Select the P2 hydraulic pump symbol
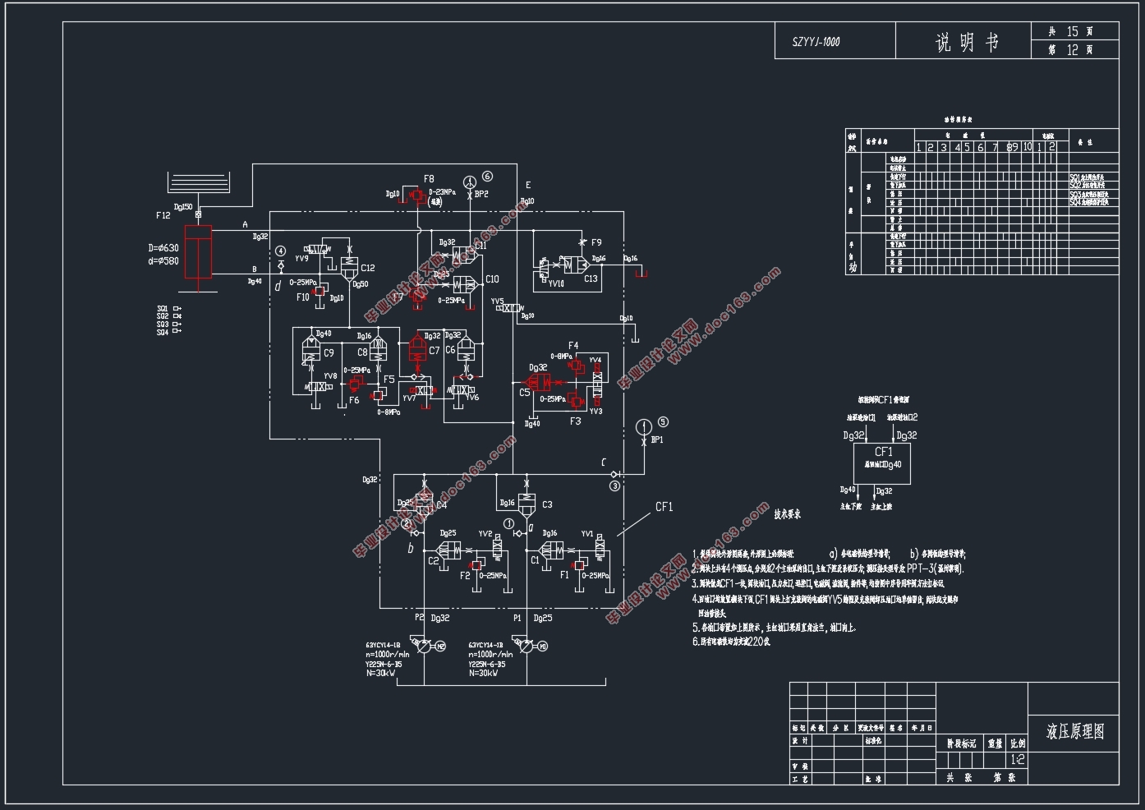Viewport: 1145px width, 810px height. point(424,647)
